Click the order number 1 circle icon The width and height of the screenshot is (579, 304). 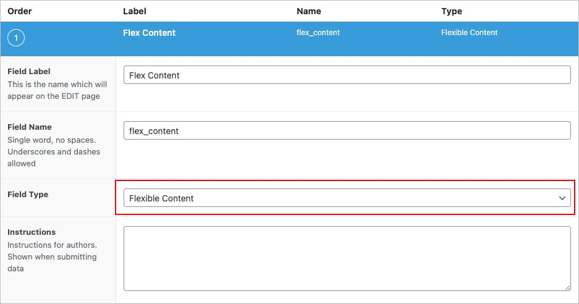16,38
